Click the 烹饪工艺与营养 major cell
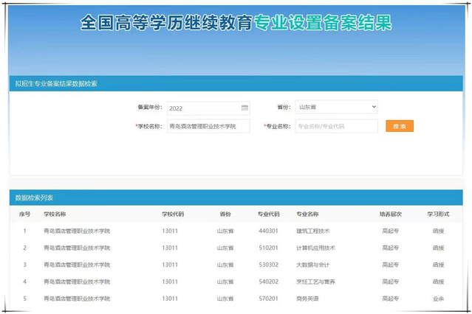The image size is (472, 314). 315,282
